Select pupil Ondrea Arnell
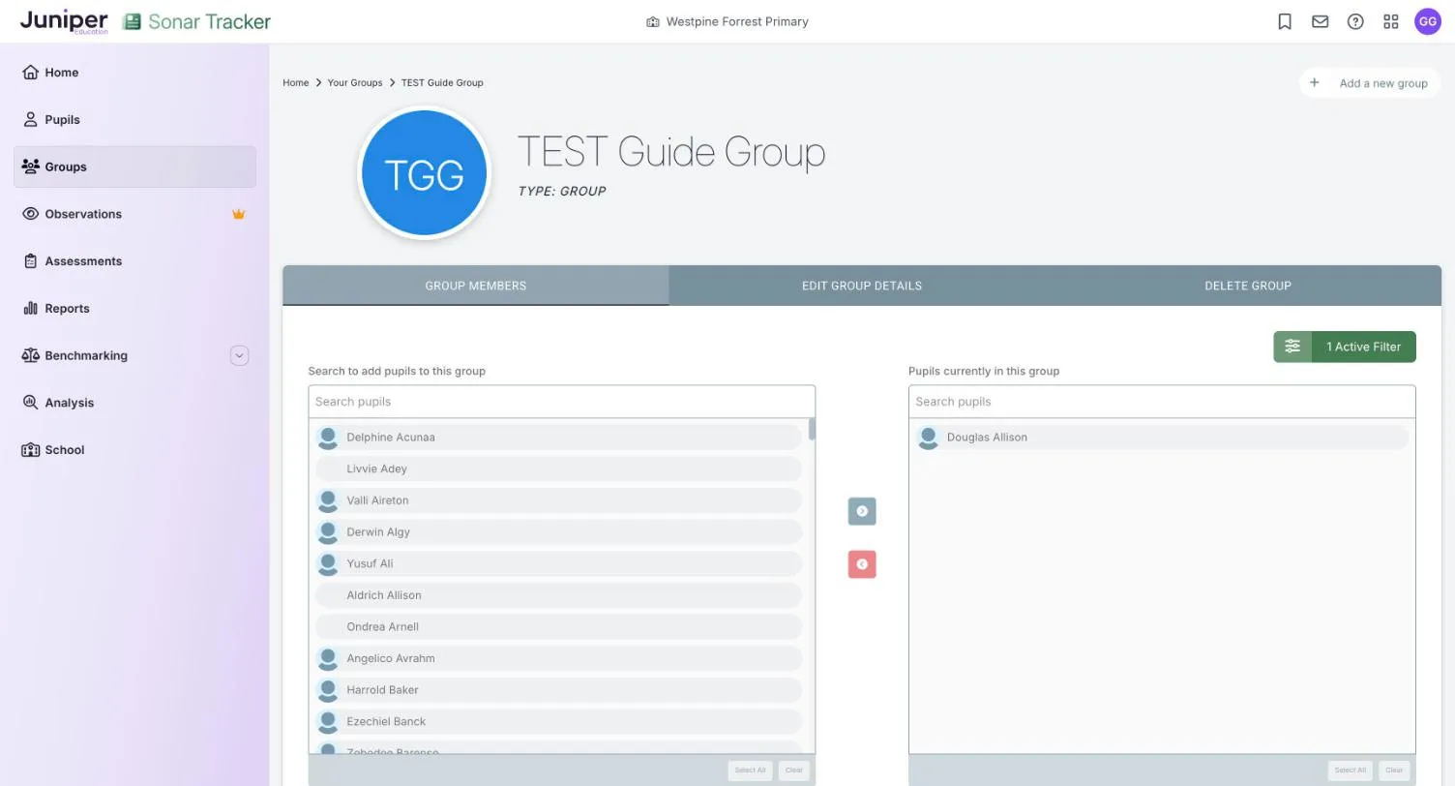The image size is (1455, 786). 558,626
